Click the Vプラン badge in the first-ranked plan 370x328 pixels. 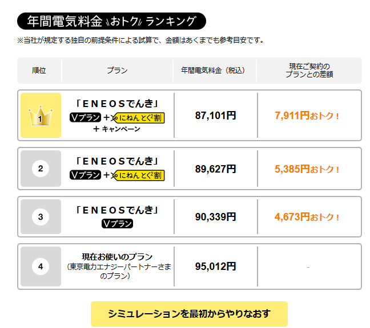85,117
